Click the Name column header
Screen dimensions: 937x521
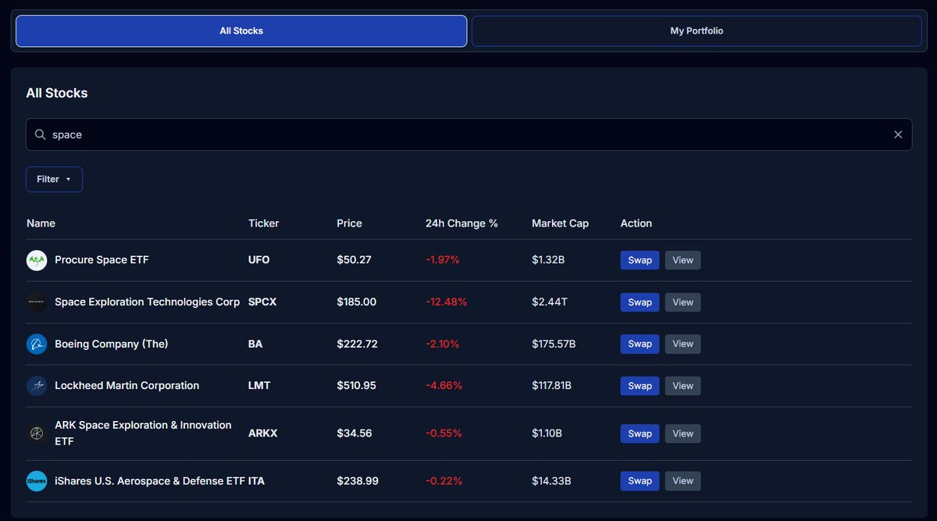[41, 223]
